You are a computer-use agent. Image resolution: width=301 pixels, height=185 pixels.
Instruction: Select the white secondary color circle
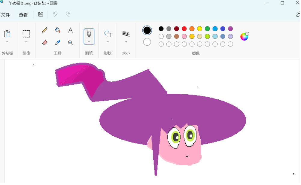click(147, 42)
